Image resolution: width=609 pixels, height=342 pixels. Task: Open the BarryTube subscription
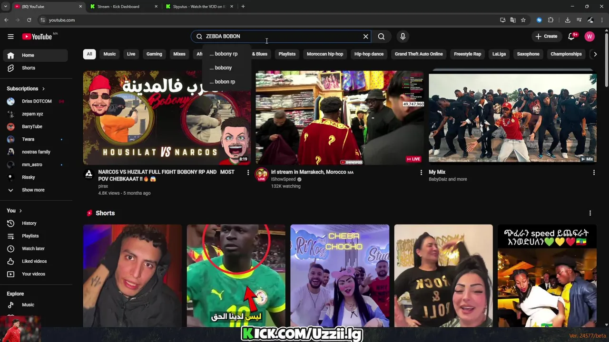click(36, 126)
